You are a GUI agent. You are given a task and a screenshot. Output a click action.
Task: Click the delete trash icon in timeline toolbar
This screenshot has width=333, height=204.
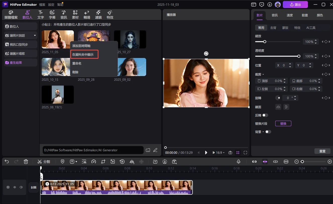tap(26, 162)
